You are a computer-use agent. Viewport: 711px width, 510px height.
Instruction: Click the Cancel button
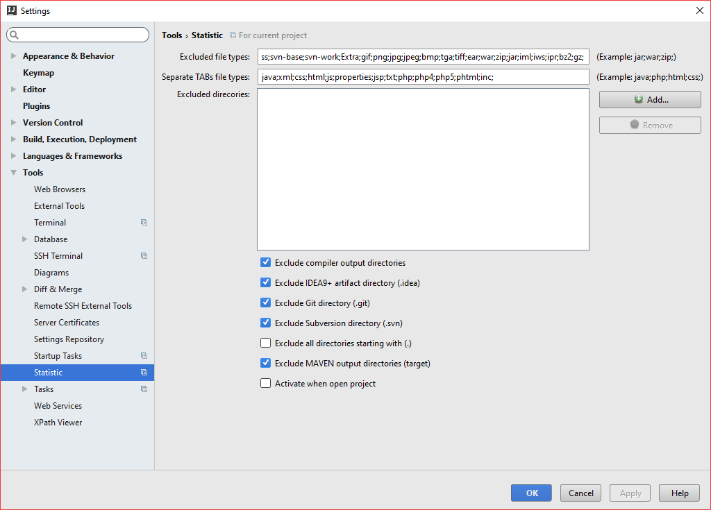[x=581, y=493]
